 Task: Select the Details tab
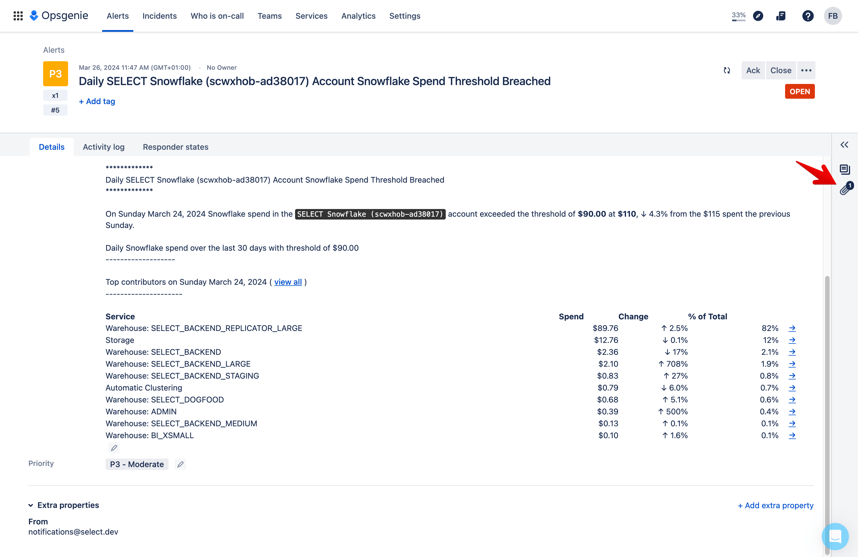point(52,147)
